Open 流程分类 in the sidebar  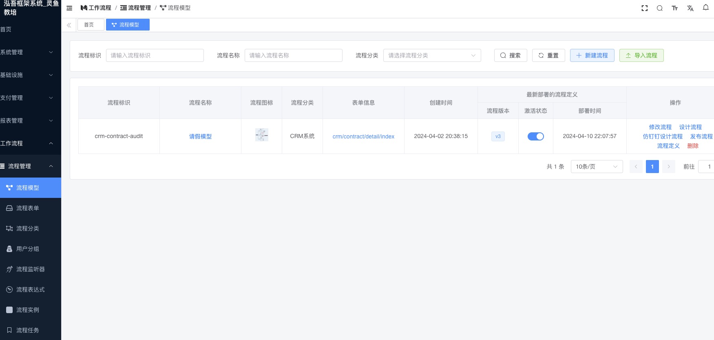pos(31,228)
